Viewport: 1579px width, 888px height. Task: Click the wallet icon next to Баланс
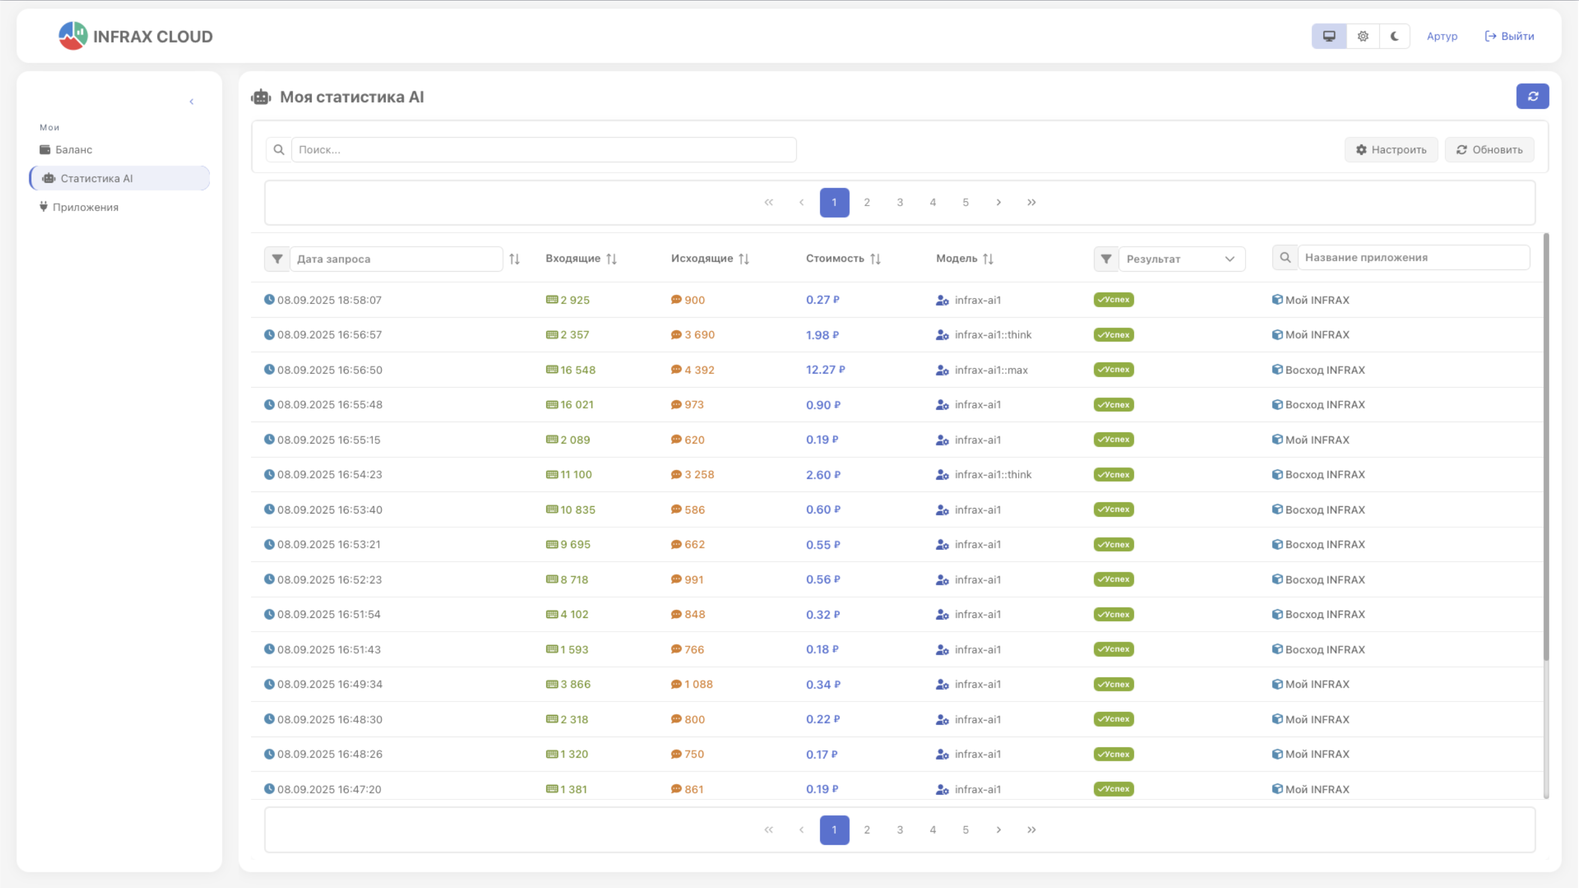pyautogui.click(x=44, y=149)
